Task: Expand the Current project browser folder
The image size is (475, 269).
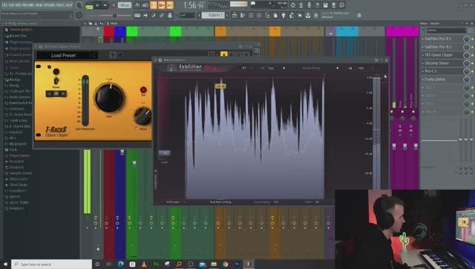Action: [x=21, y=30]
